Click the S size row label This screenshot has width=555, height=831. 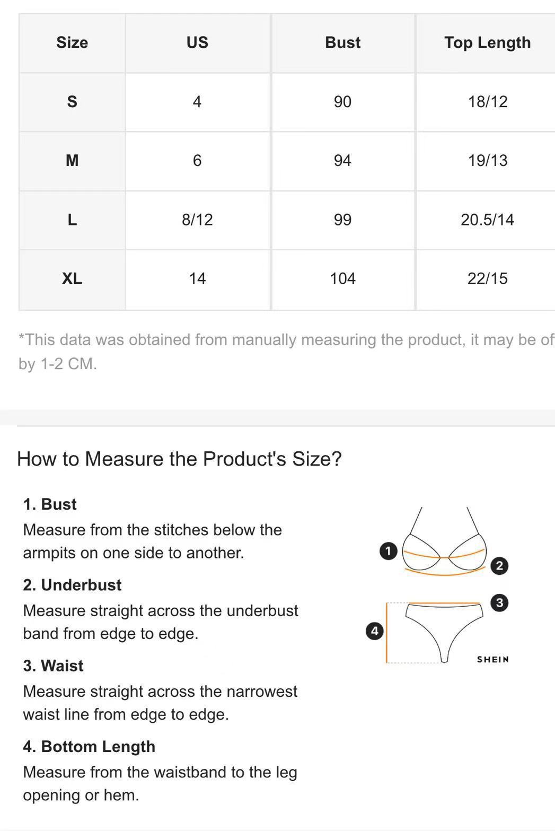pyautogui.click(x=72, y=101)
